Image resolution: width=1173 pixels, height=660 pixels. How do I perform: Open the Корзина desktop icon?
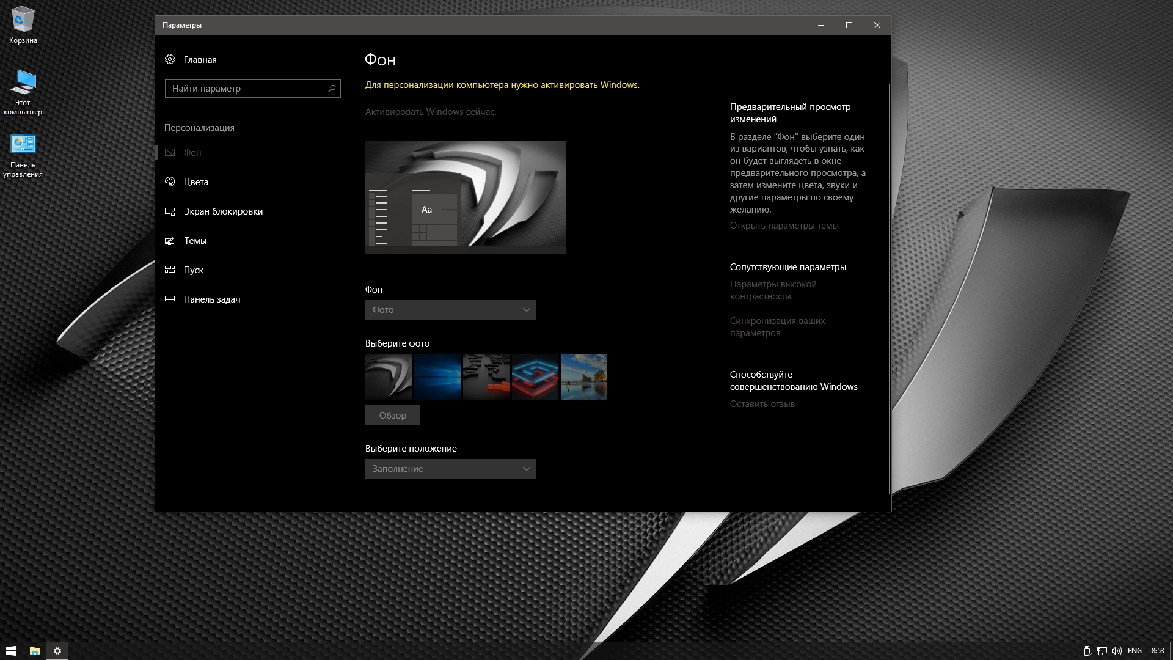23,24
